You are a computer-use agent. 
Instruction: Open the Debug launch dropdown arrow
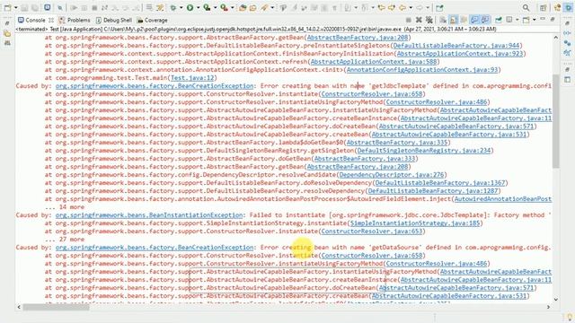coord(181,8)
